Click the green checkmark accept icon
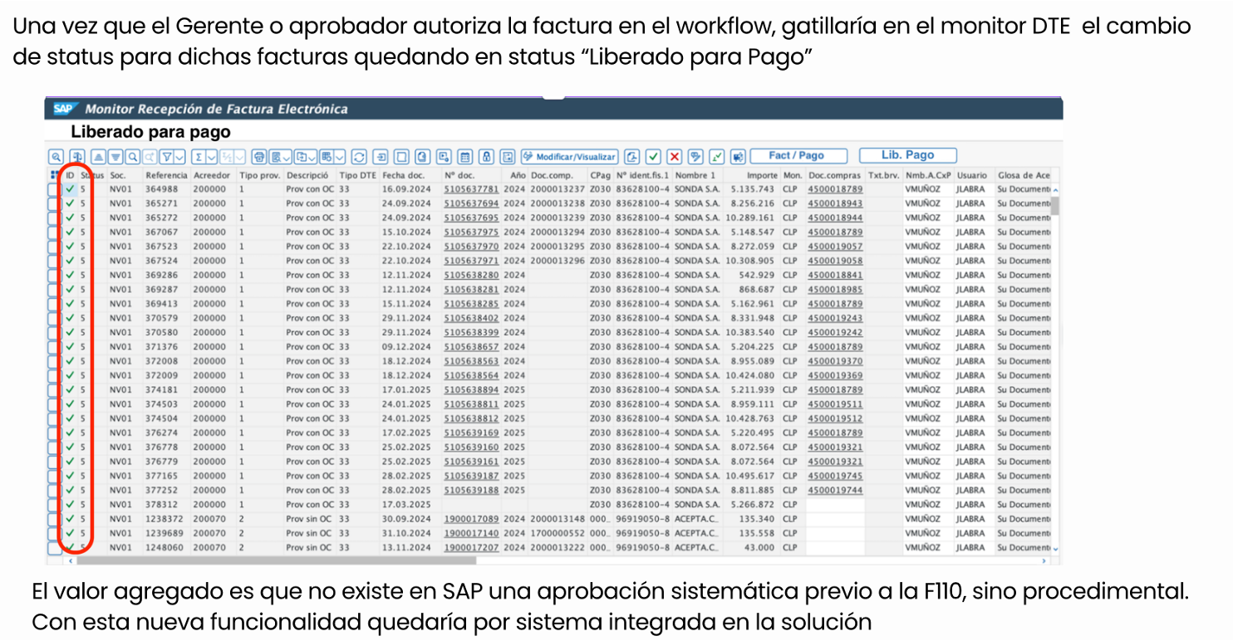 coord(654,156)
